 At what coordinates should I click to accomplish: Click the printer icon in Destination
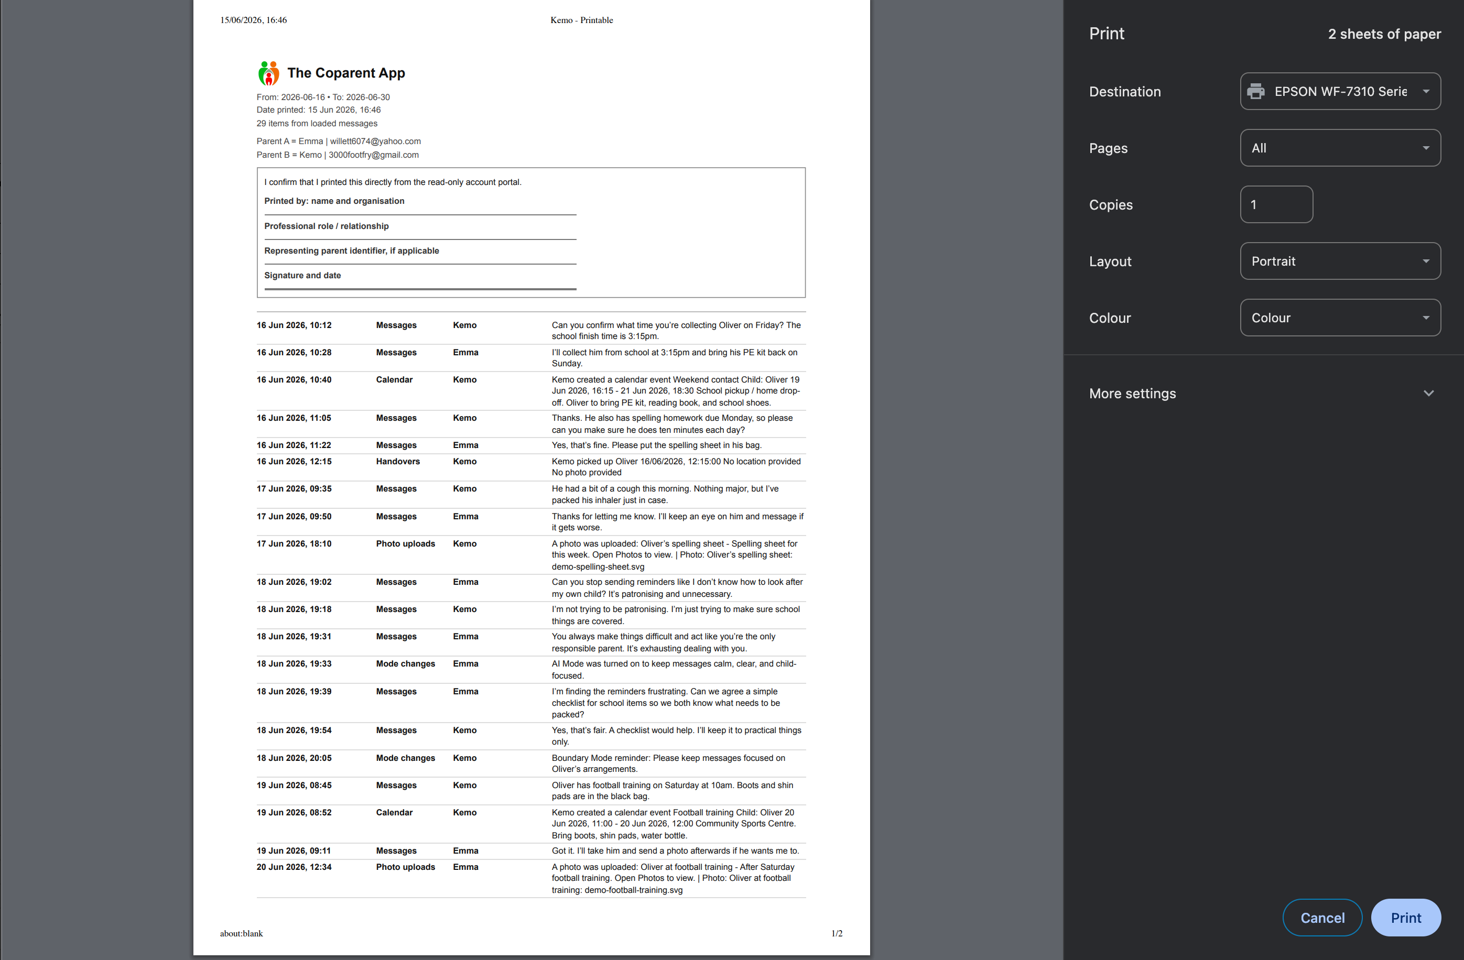(1255, 92)
